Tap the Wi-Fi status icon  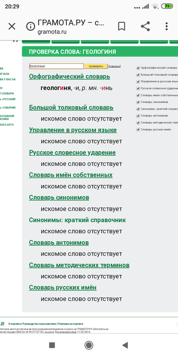tap(155, 7)
